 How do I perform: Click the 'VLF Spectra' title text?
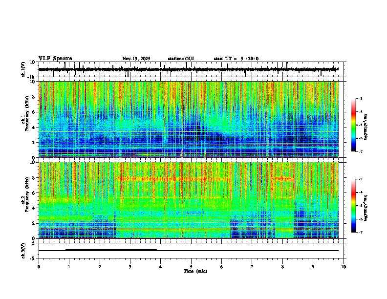pyautogui.click(x=55, y=59)
